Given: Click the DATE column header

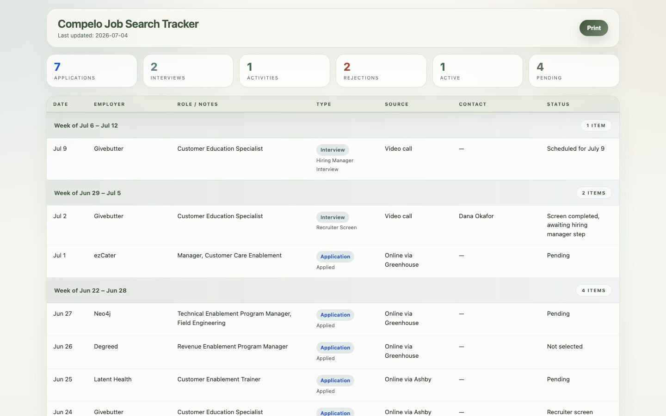Looking at the screenshot, I should point(61,104).
